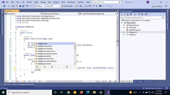170x95 pixels.
Task: Click the warning count indicator showing 0
Action: coord(23,81)
